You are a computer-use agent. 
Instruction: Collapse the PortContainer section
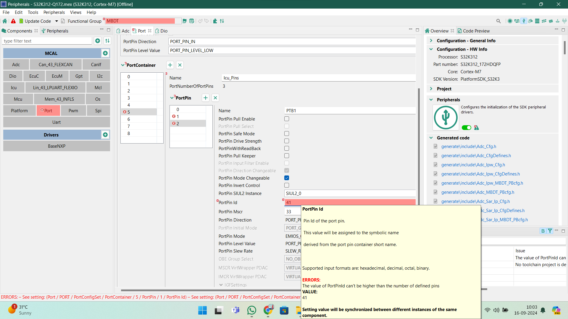(x=123, y=65)
